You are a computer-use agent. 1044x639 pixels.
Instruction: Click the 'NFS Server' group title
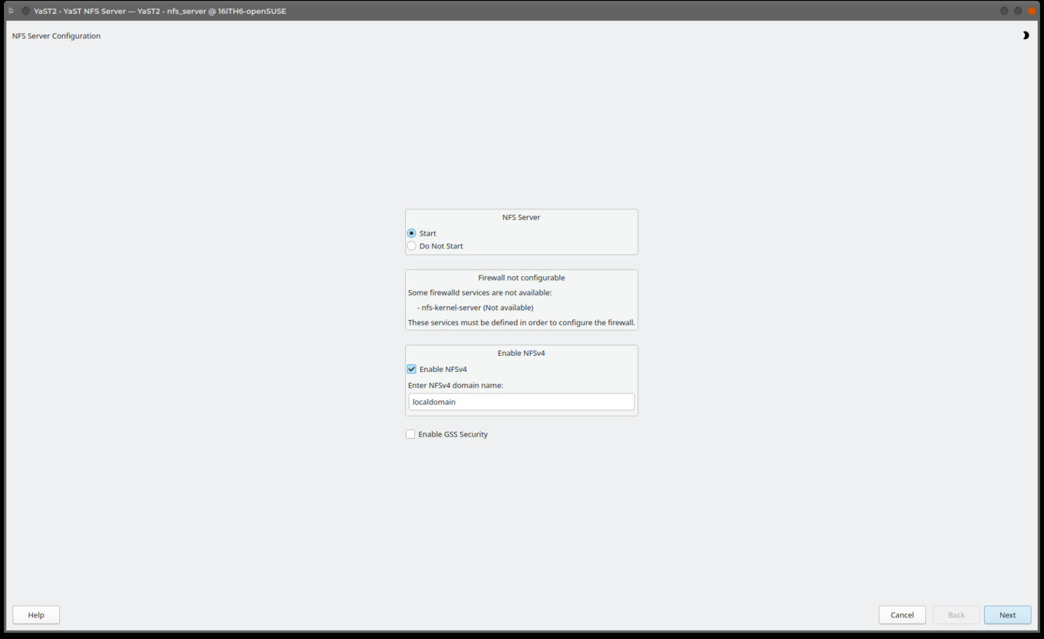(x=522, y=217)
